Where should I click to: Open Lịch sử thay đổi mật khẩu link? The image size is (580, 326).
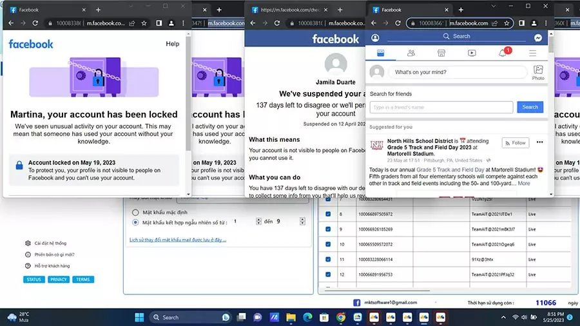pyautogui.click(x=178, y=240)
